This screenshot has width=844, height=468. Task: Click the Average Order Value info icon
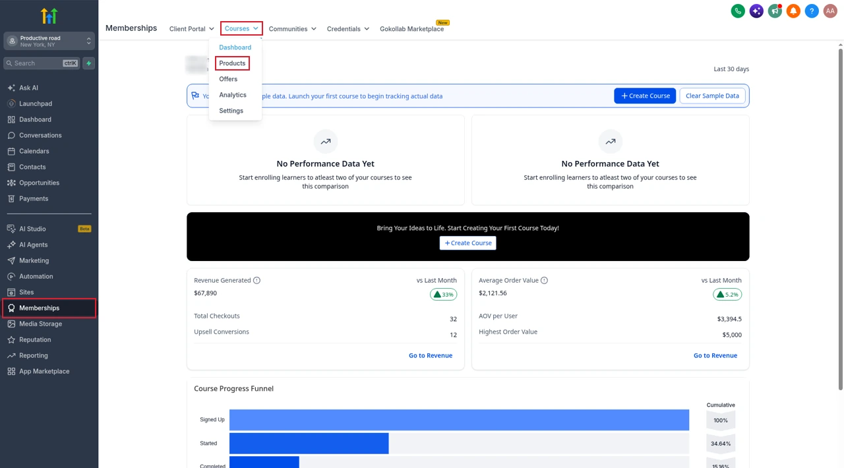[x=545, y=280]
